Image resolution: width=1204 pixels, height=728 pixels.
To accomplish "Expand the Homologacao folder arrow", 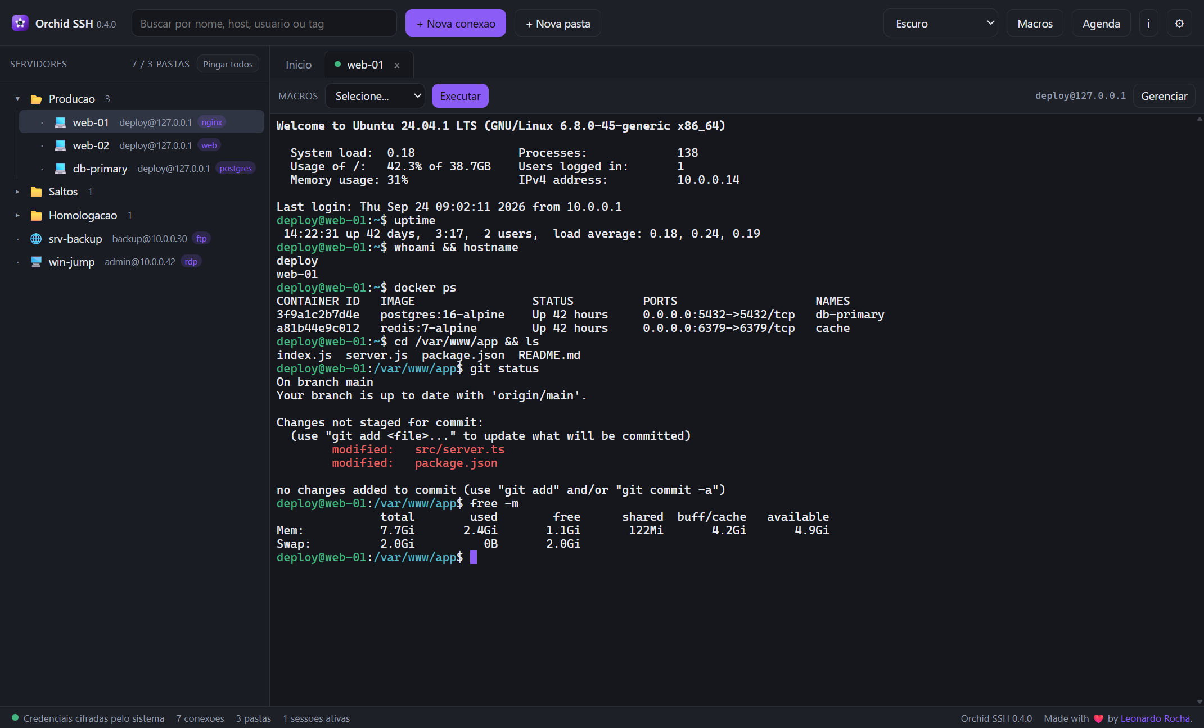I will 17,215.
